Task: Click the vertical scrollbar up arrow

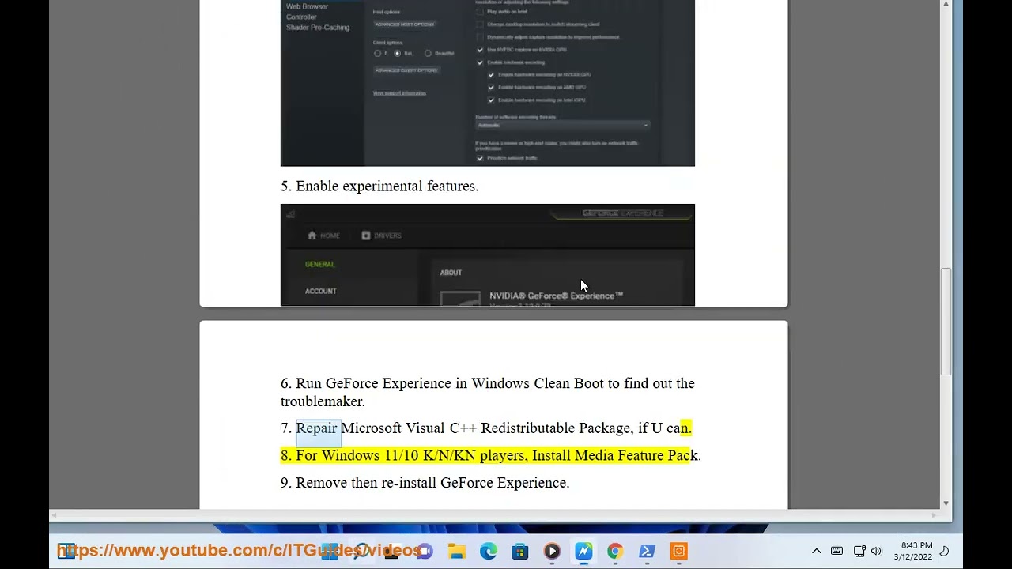Action: pos(946,5)
